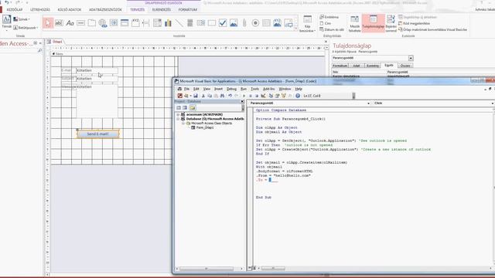Switch to the KÜLSŐ ADATOK ribbon tab
Image resolution: width=495 pixels, height=278 pixels.
point(69,10)
